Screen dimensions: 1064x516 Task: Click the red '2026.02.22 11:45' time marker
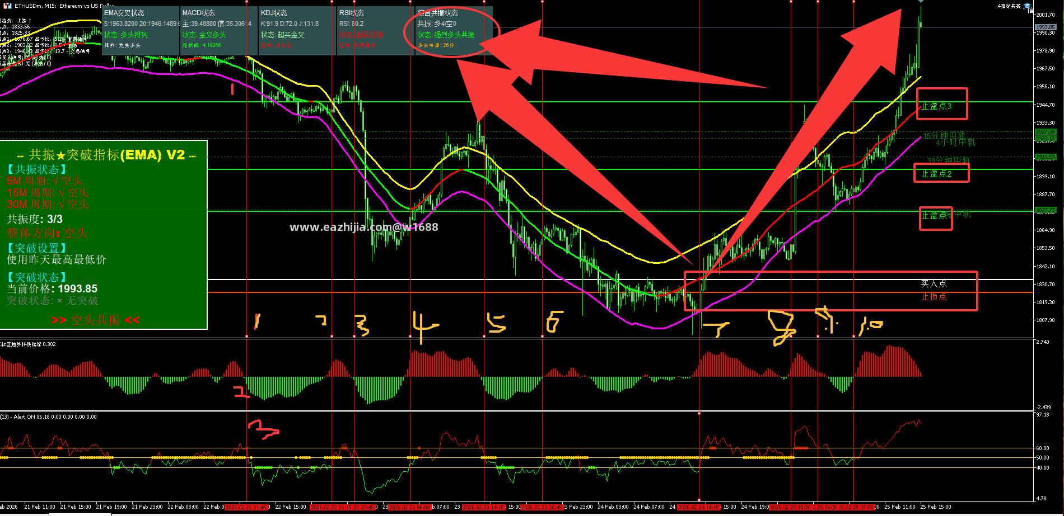click(246, 507)
